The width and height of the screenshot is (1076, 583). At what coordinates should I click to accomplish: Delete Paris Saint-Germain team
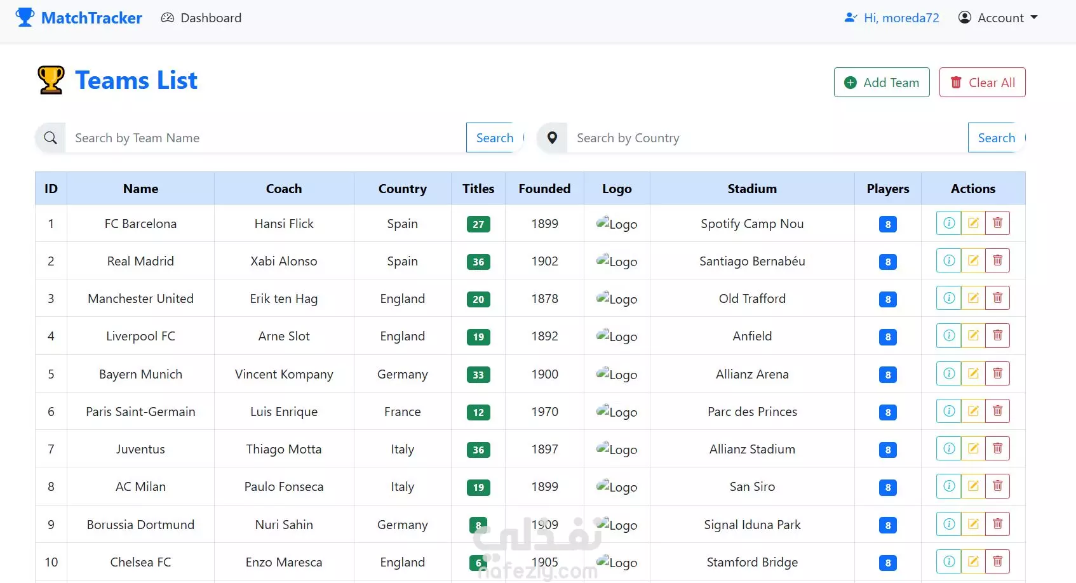(998, 411)
